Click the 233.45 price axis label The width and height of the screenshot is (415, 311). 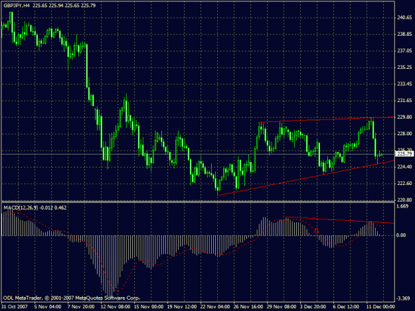[x=404, y=84]
